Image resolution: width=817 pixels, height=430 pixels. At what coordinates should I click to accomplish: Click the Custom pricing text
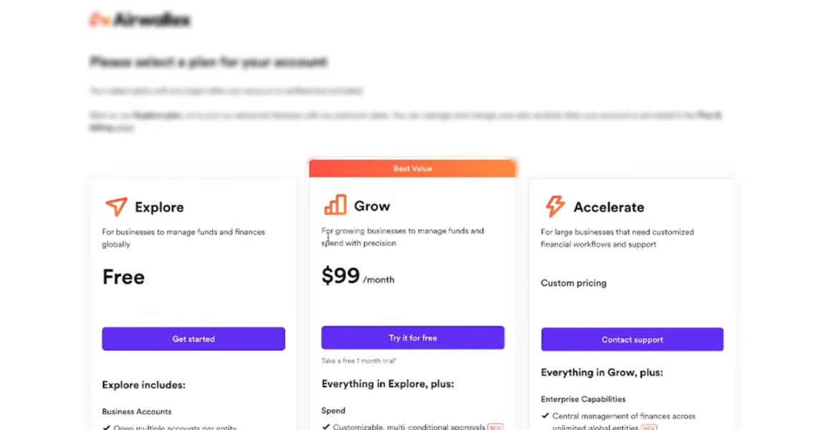(x=573, y=283)
